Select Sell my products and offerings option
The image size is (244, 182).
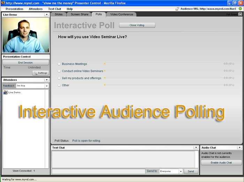pyautogui.click(x=59, y=78)
